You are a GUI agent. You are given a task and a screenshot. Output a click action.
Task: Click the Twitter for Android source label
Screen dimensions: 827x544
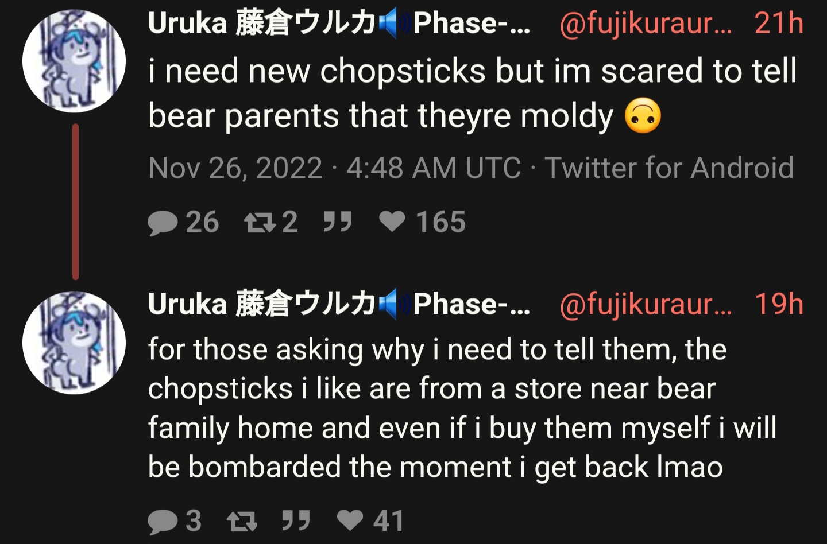click(x=669, y=168)
